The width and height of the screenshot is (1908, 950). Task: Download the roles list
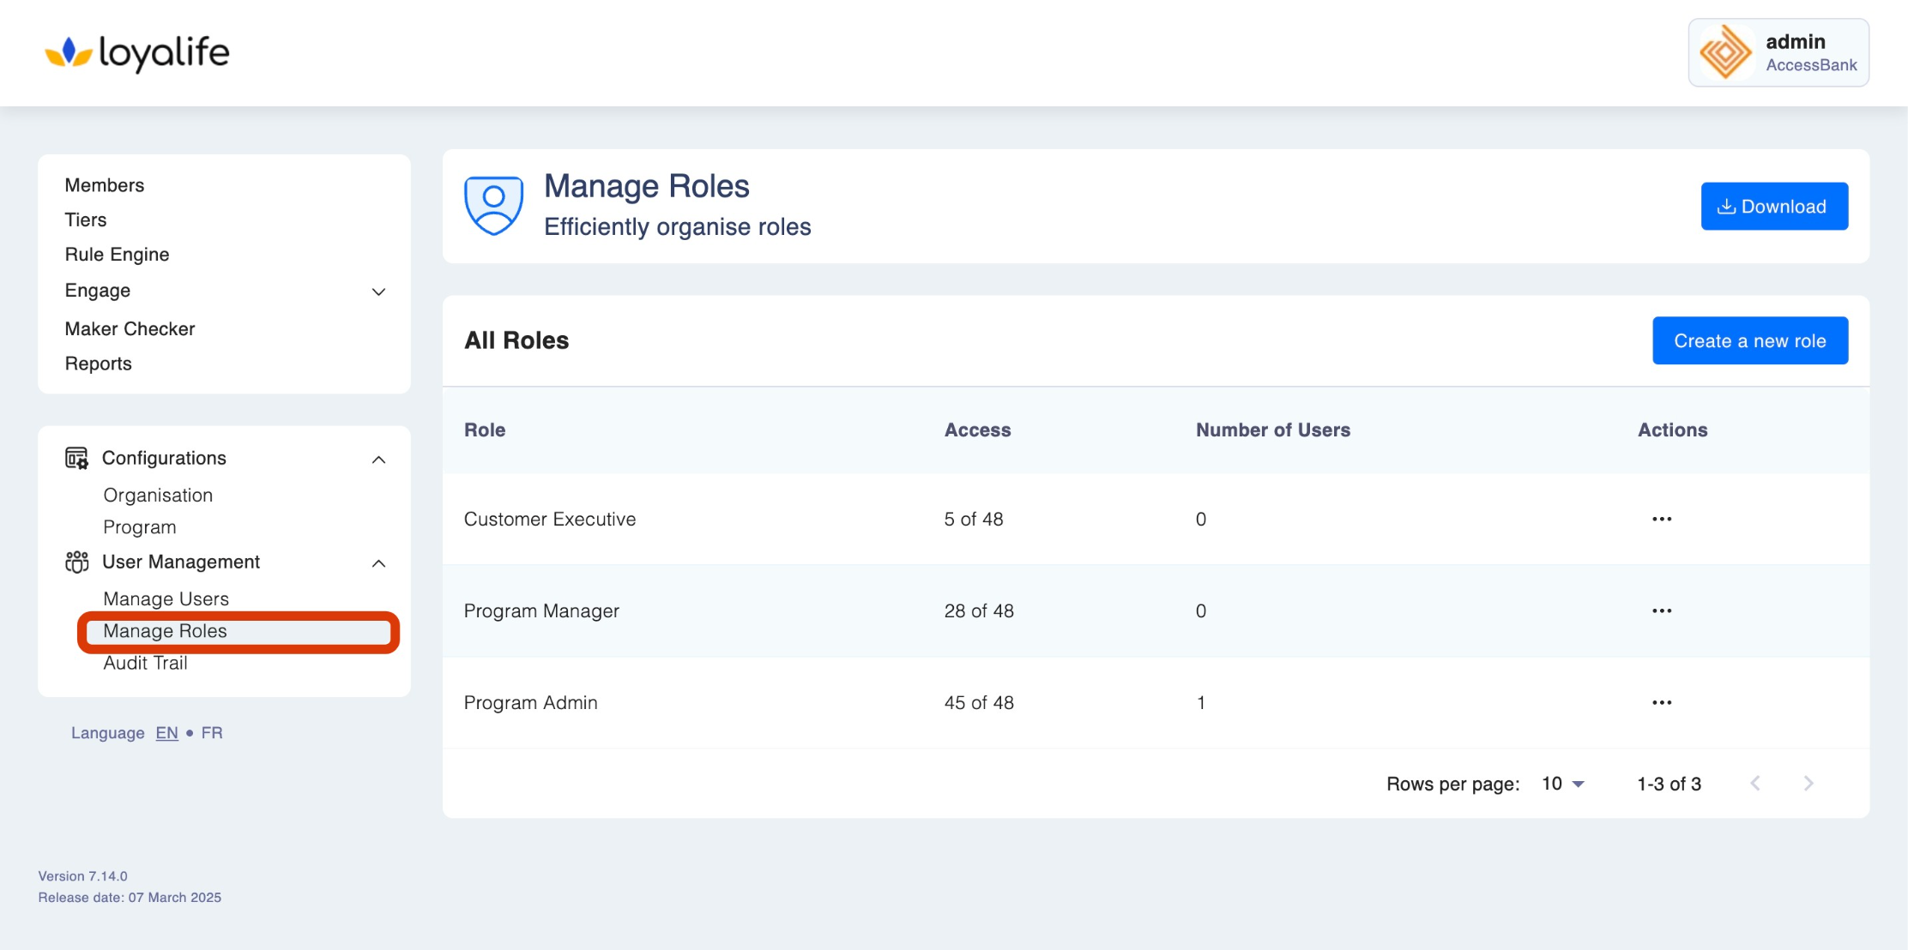tap(1773, 207)
